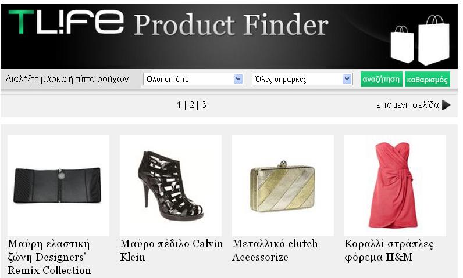Open the coral strapless dress image
The width and height of the screenshot is (463, 278).
click(395, 186)
